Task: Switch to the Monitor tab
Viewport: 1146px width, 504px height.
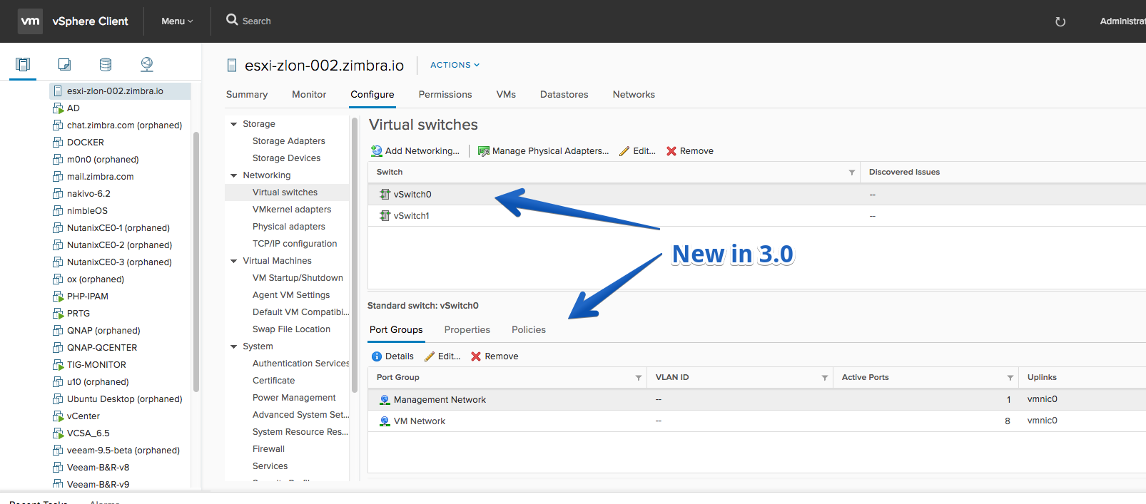Action: tap(309, 94)
